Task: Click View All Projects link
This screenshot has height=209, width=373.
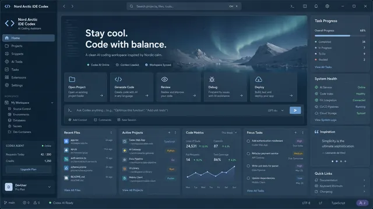Action: point(132,190)
